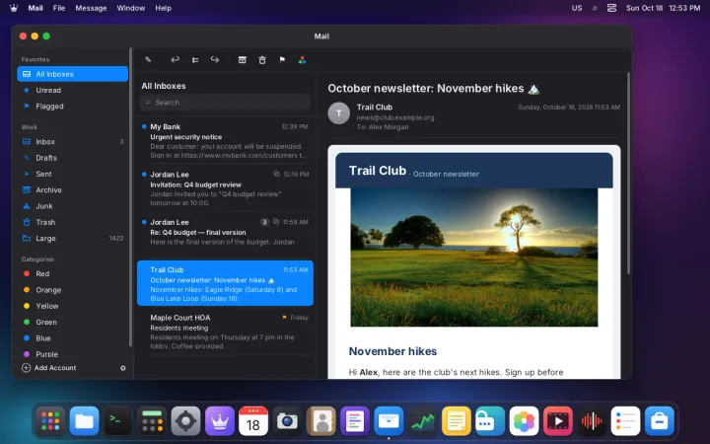Open Spotlight search in menu bar
This screenshot has width=710, height=444.
(595, 8)
